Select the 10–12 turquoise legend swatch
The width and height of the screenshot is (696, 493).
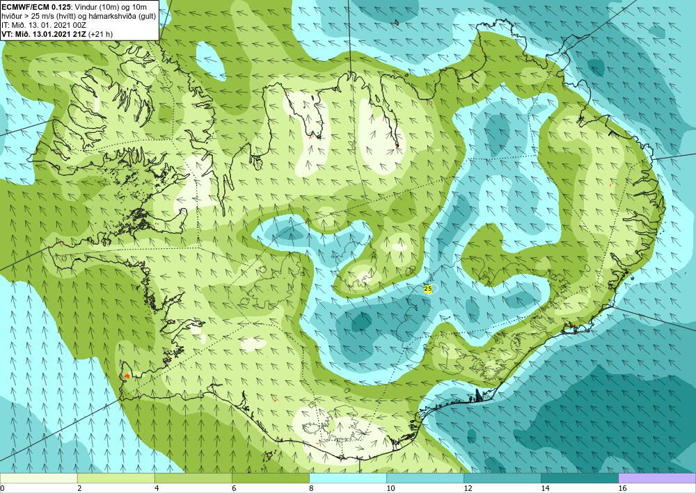(x=425, y=478)
